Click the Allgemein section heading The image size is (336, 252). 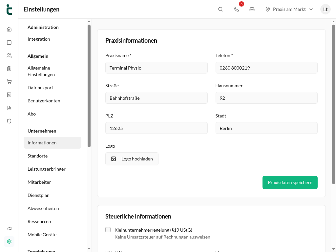(38, 56)
